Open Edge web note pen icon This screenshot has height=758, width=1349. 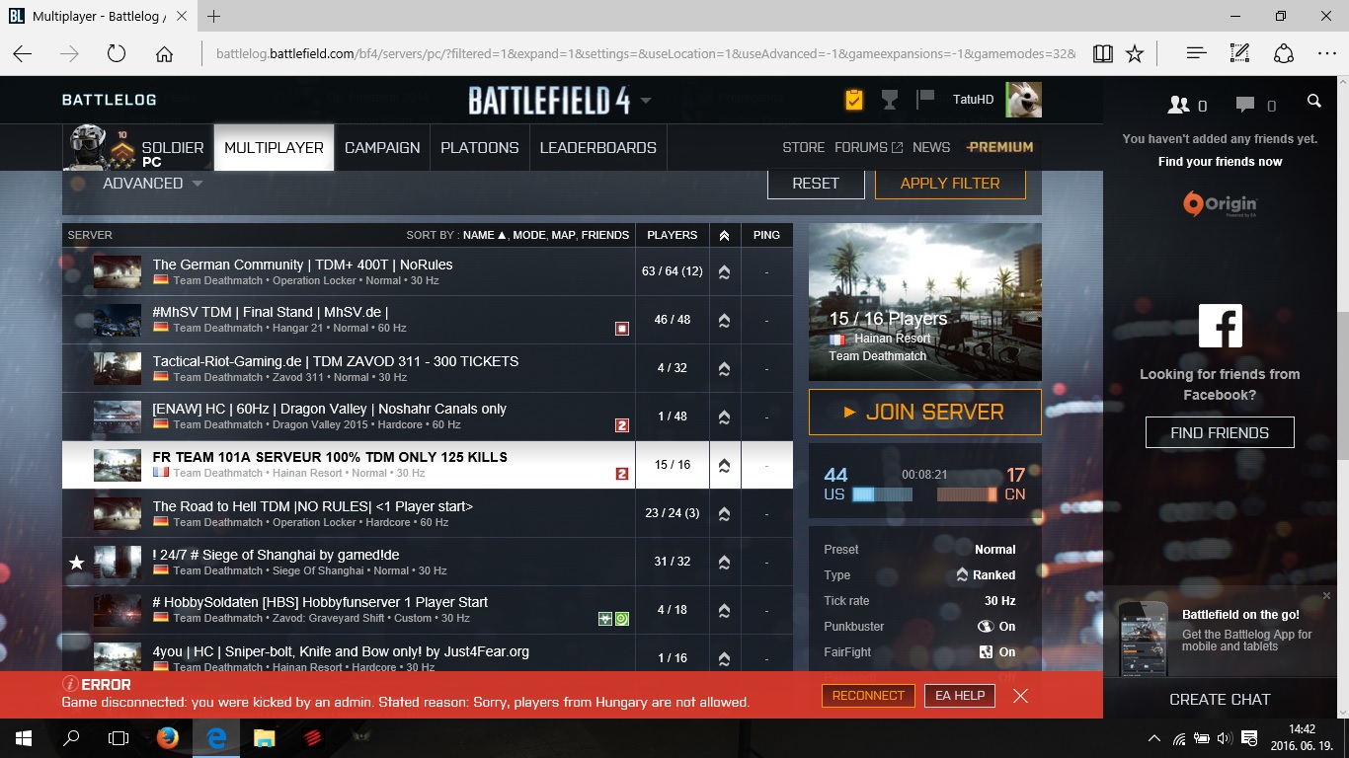click(x=1239, y=54)
